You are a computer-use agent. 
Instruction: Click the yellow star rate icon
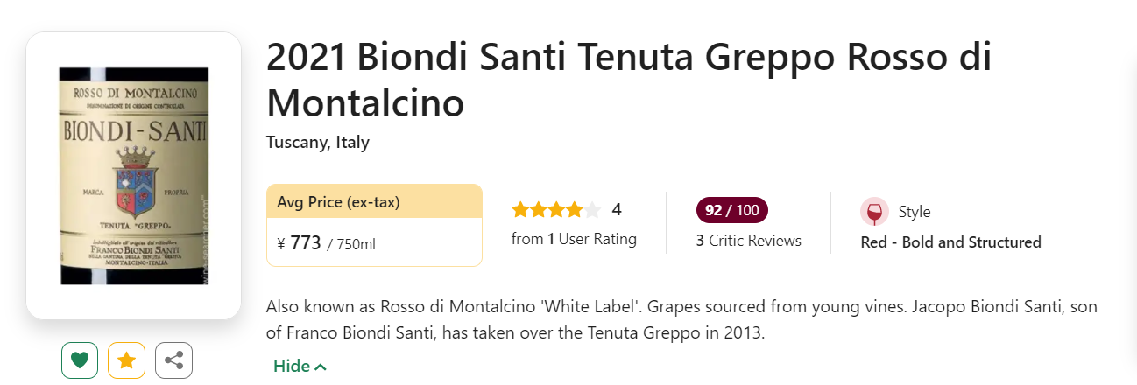coord(126,360)
